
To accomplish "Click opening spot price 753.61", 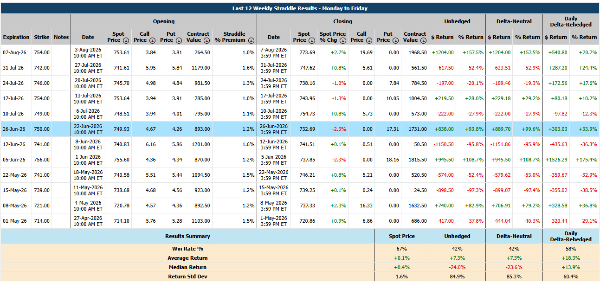I will [122, 52].
